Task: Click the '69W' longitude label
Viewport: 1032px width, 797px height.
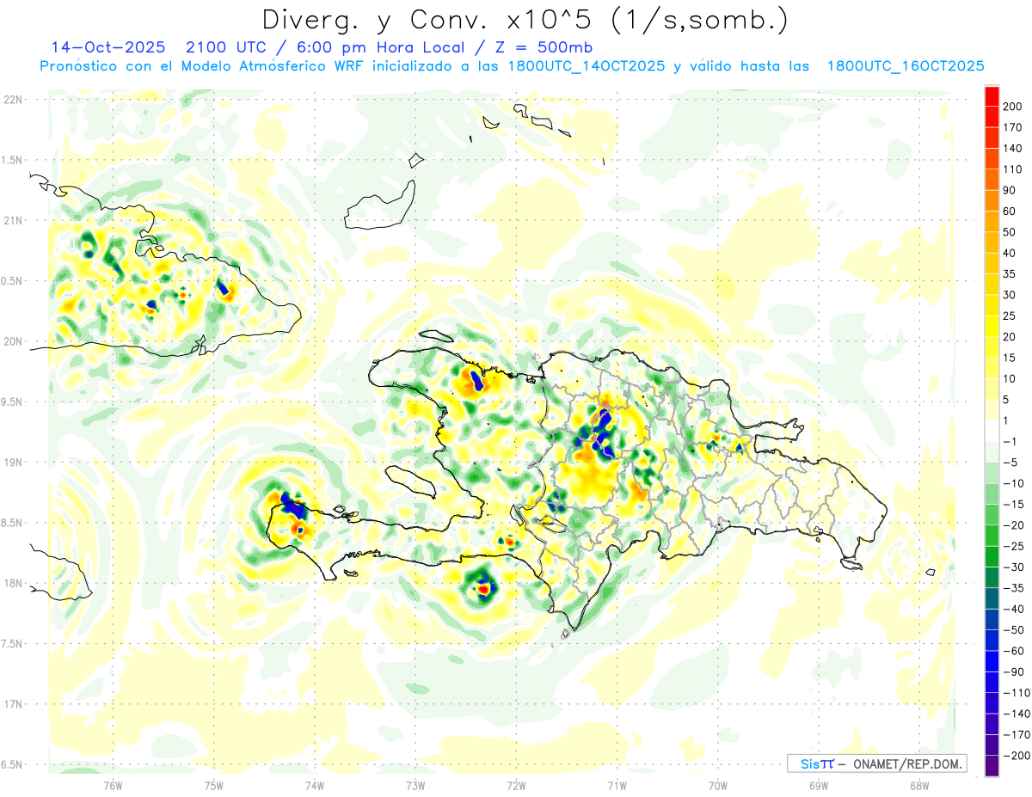Action: pyautogui.click(x=819, y=786)
